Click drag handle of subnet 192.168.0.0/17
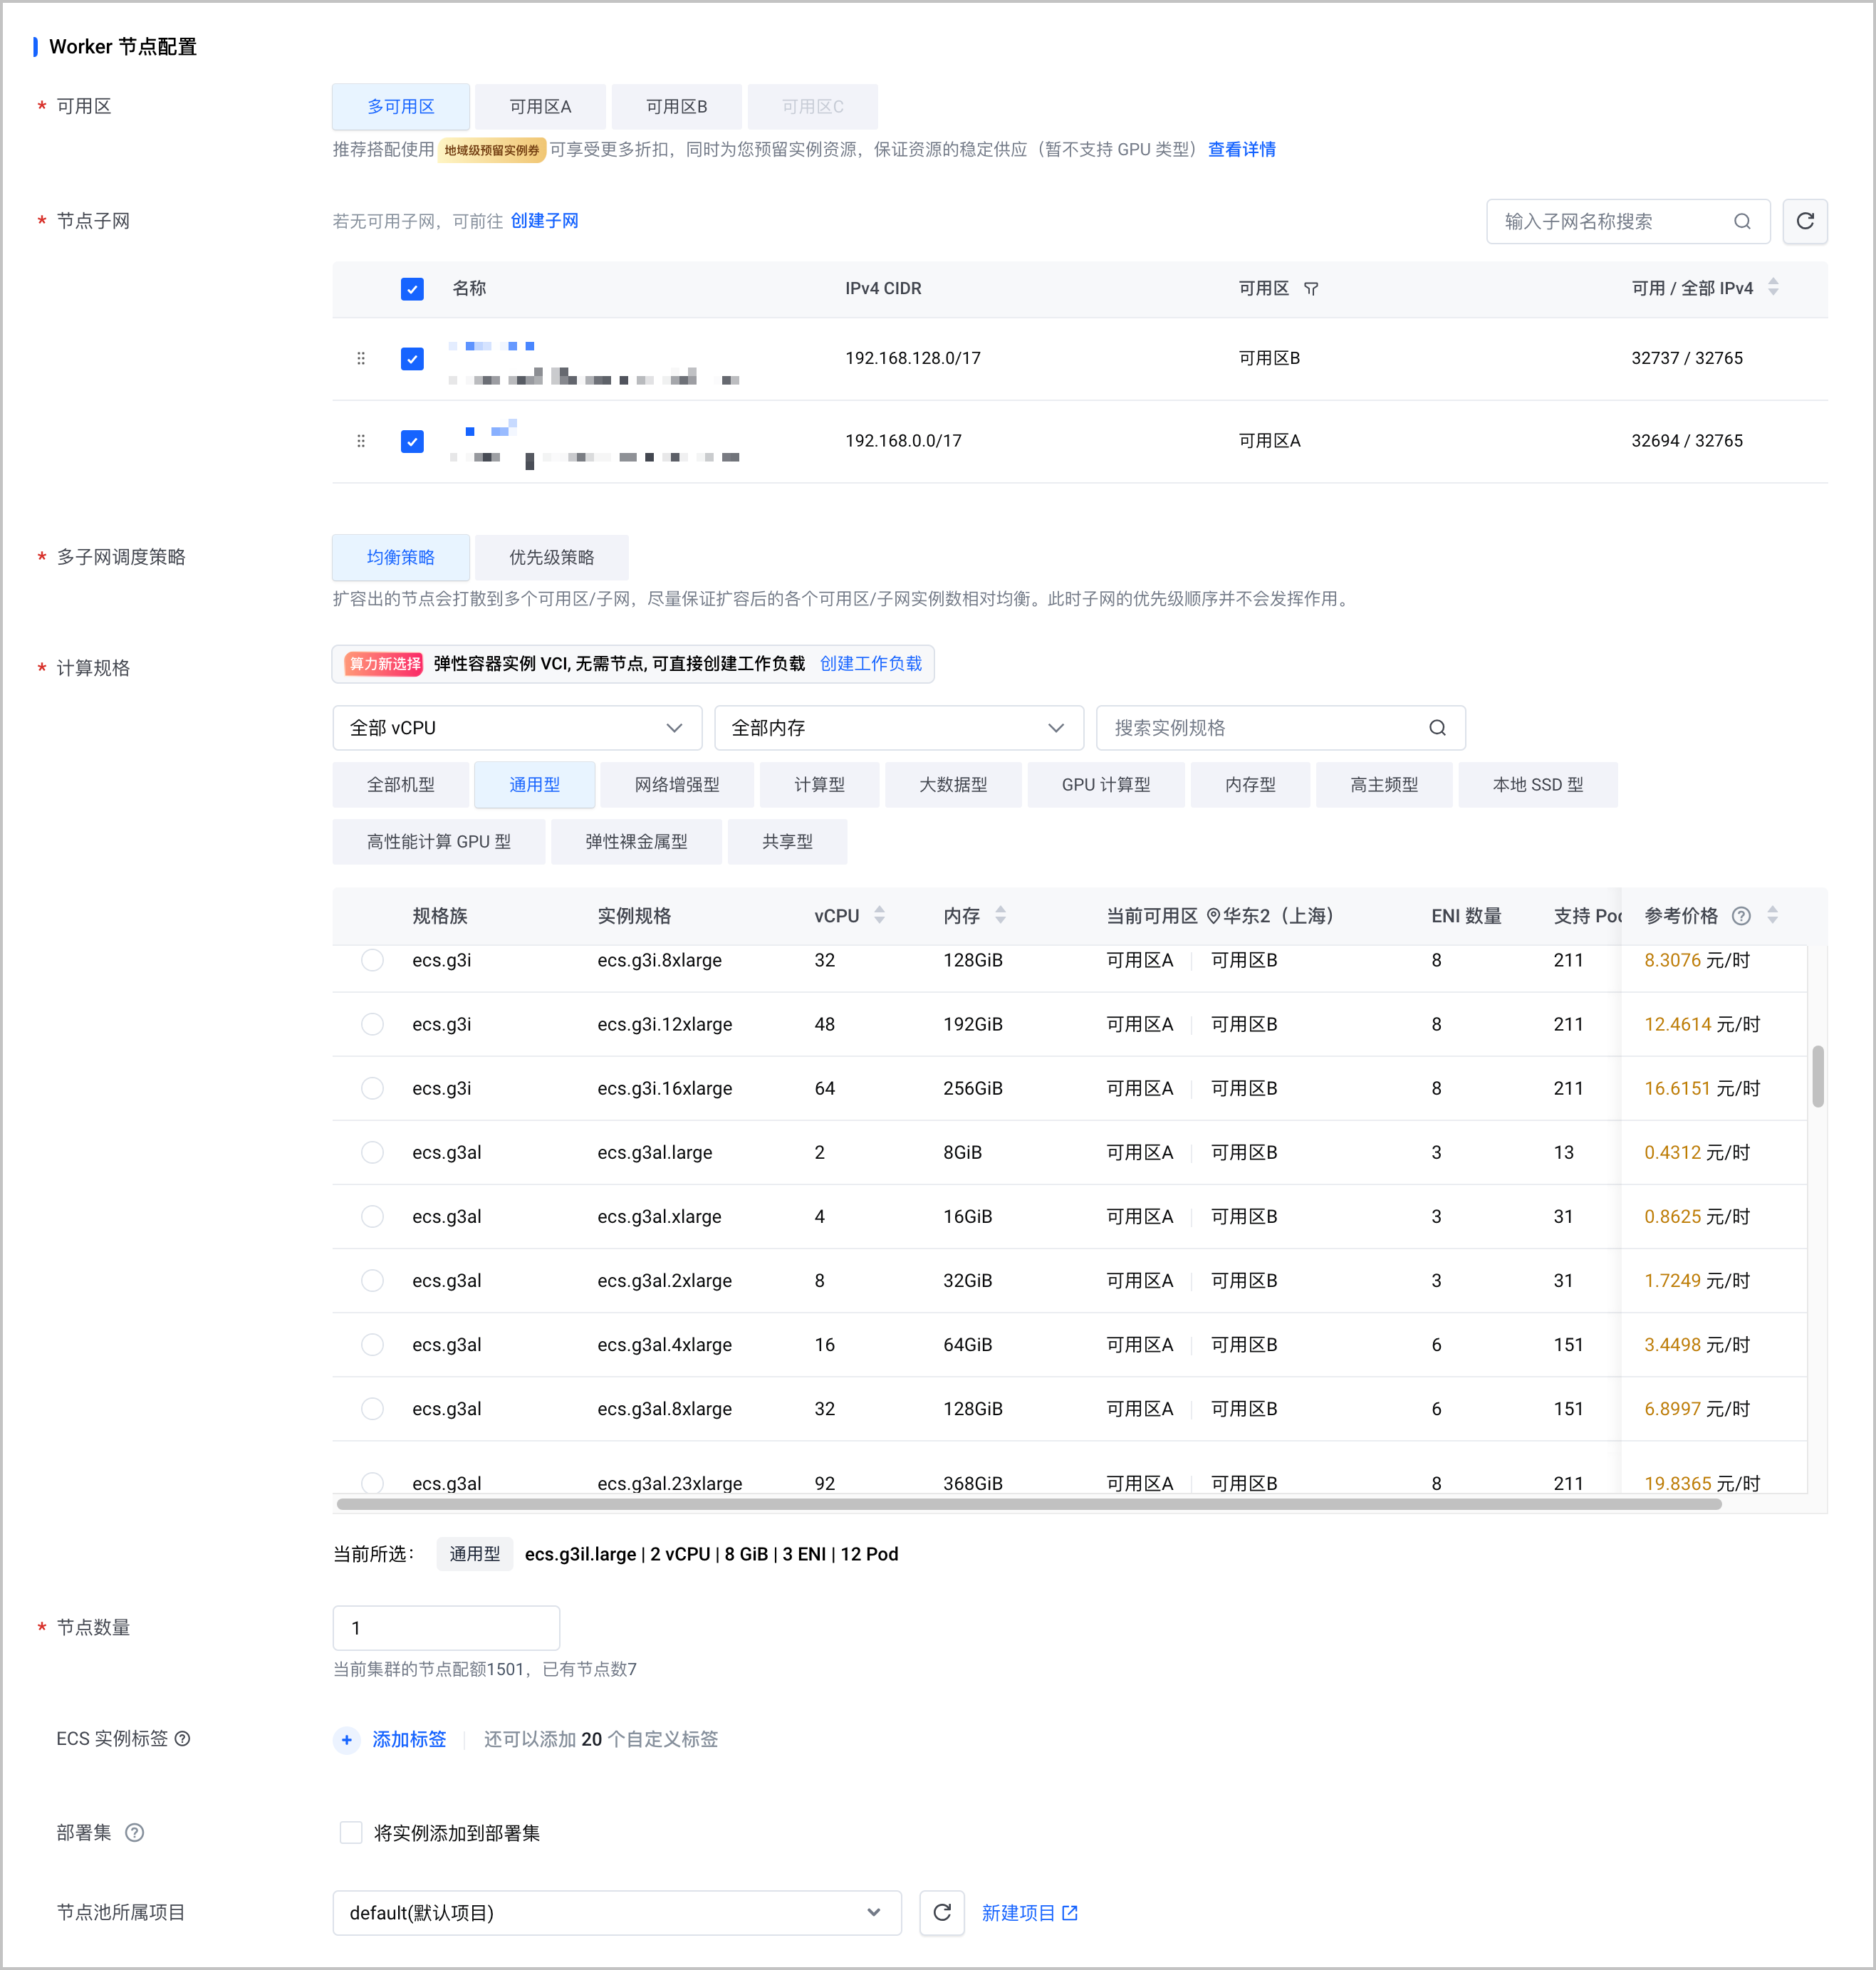Viewport: 1876px width, 1970px height. (361, 441)
